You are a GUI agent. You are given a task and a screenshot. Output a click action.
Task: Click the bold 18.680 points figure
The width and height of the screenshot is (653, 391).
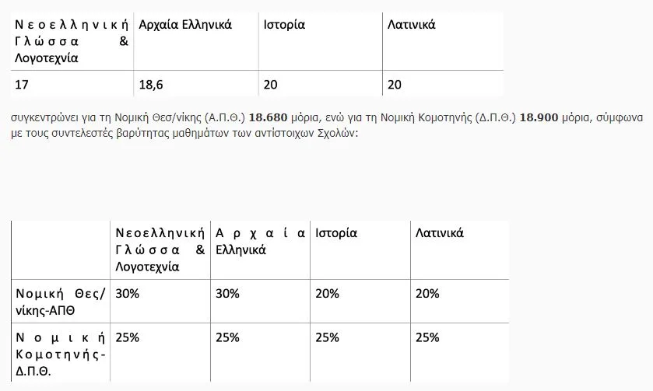click(267, 118)
